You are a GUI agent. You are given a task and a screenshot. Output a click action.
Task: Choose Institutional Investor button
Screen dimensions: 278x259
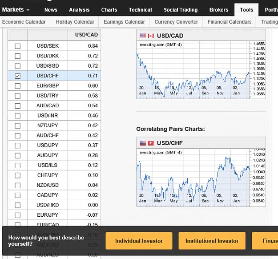click(x=212, y=241)
